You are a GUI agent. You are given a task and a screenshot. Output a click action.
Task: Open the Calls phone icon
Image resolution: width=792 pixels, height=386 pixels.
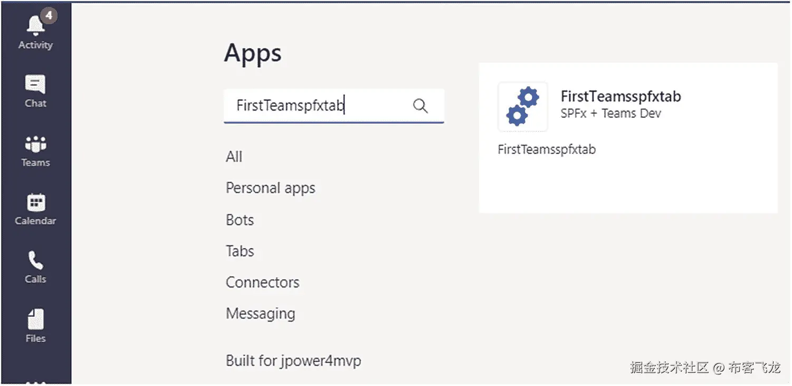(x=35, y=261)
